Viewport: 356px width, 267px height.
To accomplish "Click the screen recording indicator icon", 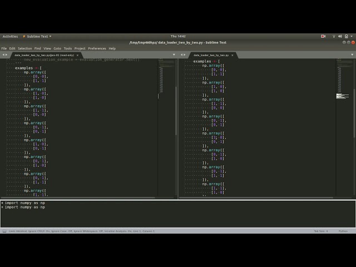I will click(323, 36).
